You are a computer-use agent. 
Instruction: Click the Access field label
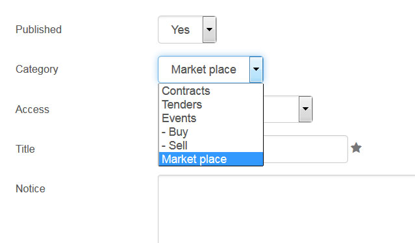click(x=32, y=109)
